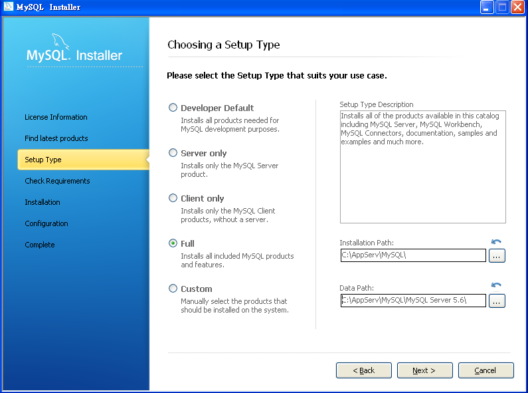This screenshot has width=528, height=393.
Task: Pick the Full setup type
Action: click(173, 243)
